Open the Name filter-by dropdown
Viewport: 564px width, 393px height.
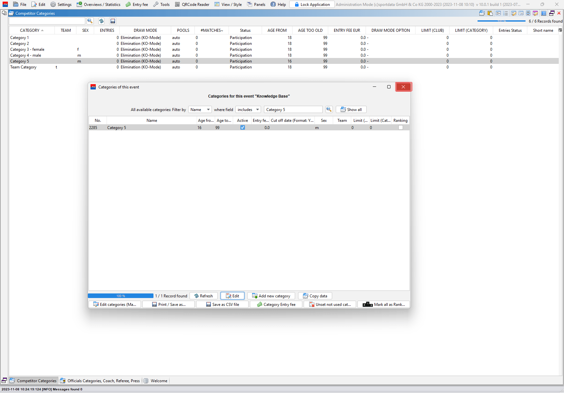pyautogui.click(x=200, y=110)
